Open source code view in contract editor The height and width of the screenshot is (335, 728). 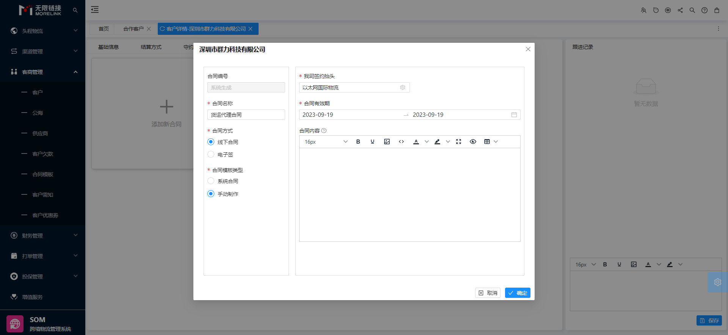401,142
